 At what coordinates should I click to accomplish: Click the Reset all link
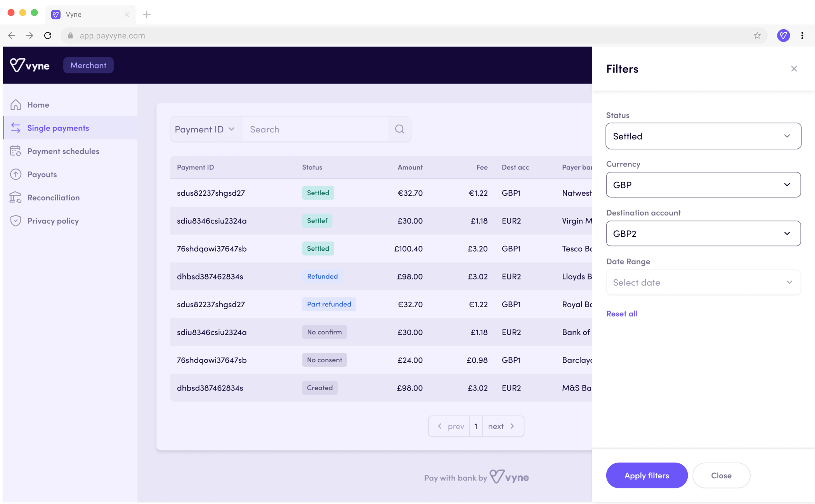tap(622, 314)
